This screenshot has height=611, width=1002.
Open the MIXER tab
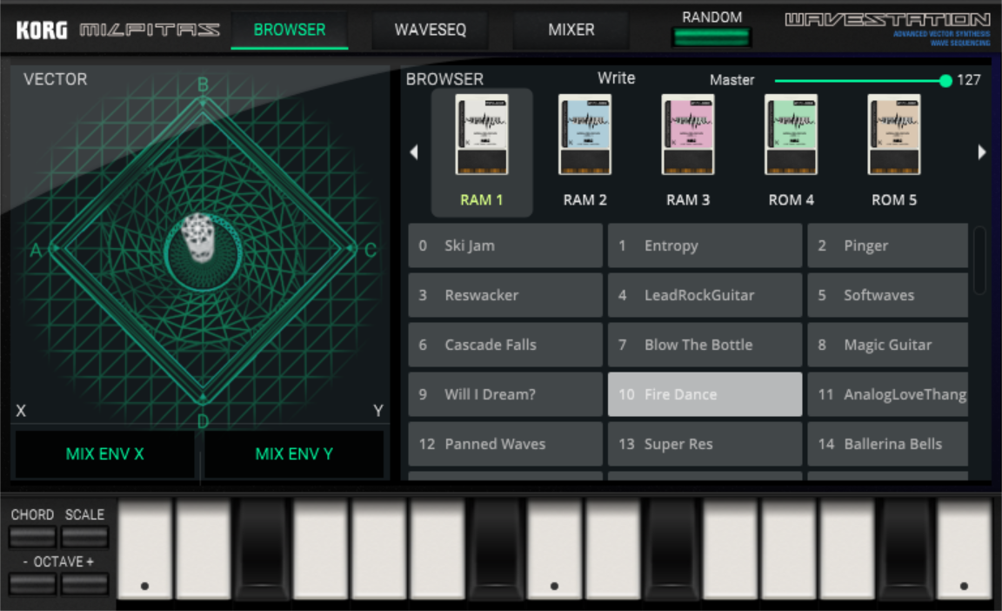[x=571, y=30]
